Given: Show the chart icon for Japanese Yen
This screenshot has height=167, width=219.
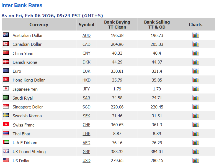Looking at the screenshot, I should [195, 89].
